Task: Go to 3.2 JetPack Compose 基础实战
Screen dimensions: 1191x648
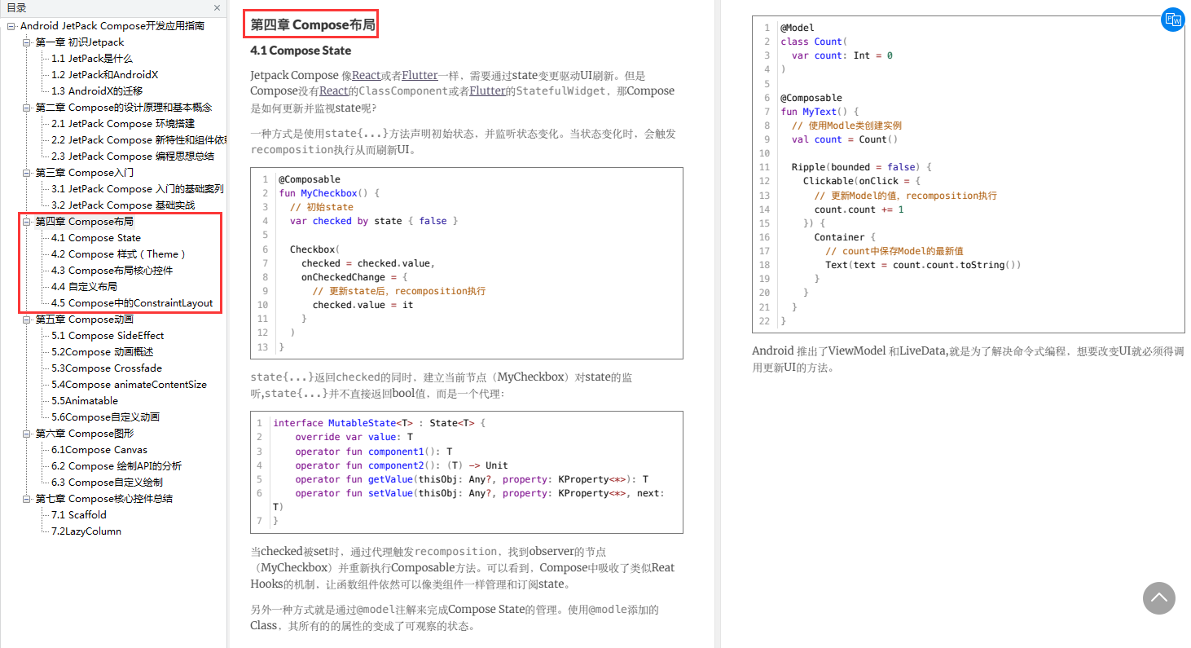Action: (123, 205)
